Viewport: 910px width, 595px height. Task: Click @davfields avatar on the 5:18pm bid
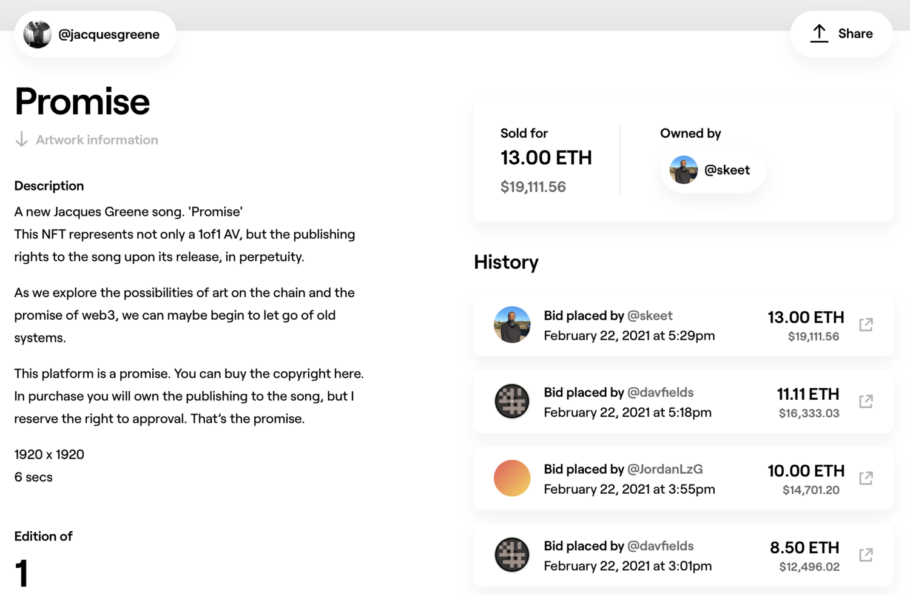[x=512, y=402]
